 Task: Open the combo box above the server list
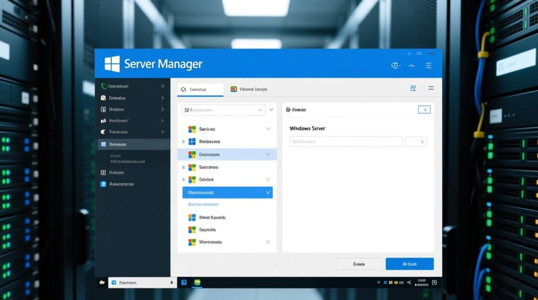(x=223, y=110)
